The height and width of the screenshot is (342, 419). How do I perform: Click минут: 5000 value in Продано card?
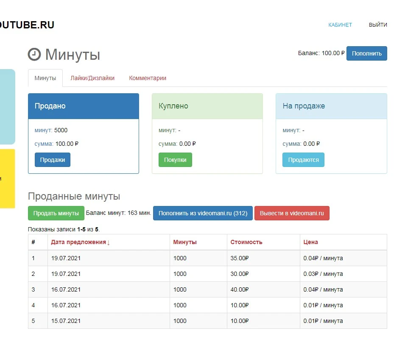(x=51, y=130)
